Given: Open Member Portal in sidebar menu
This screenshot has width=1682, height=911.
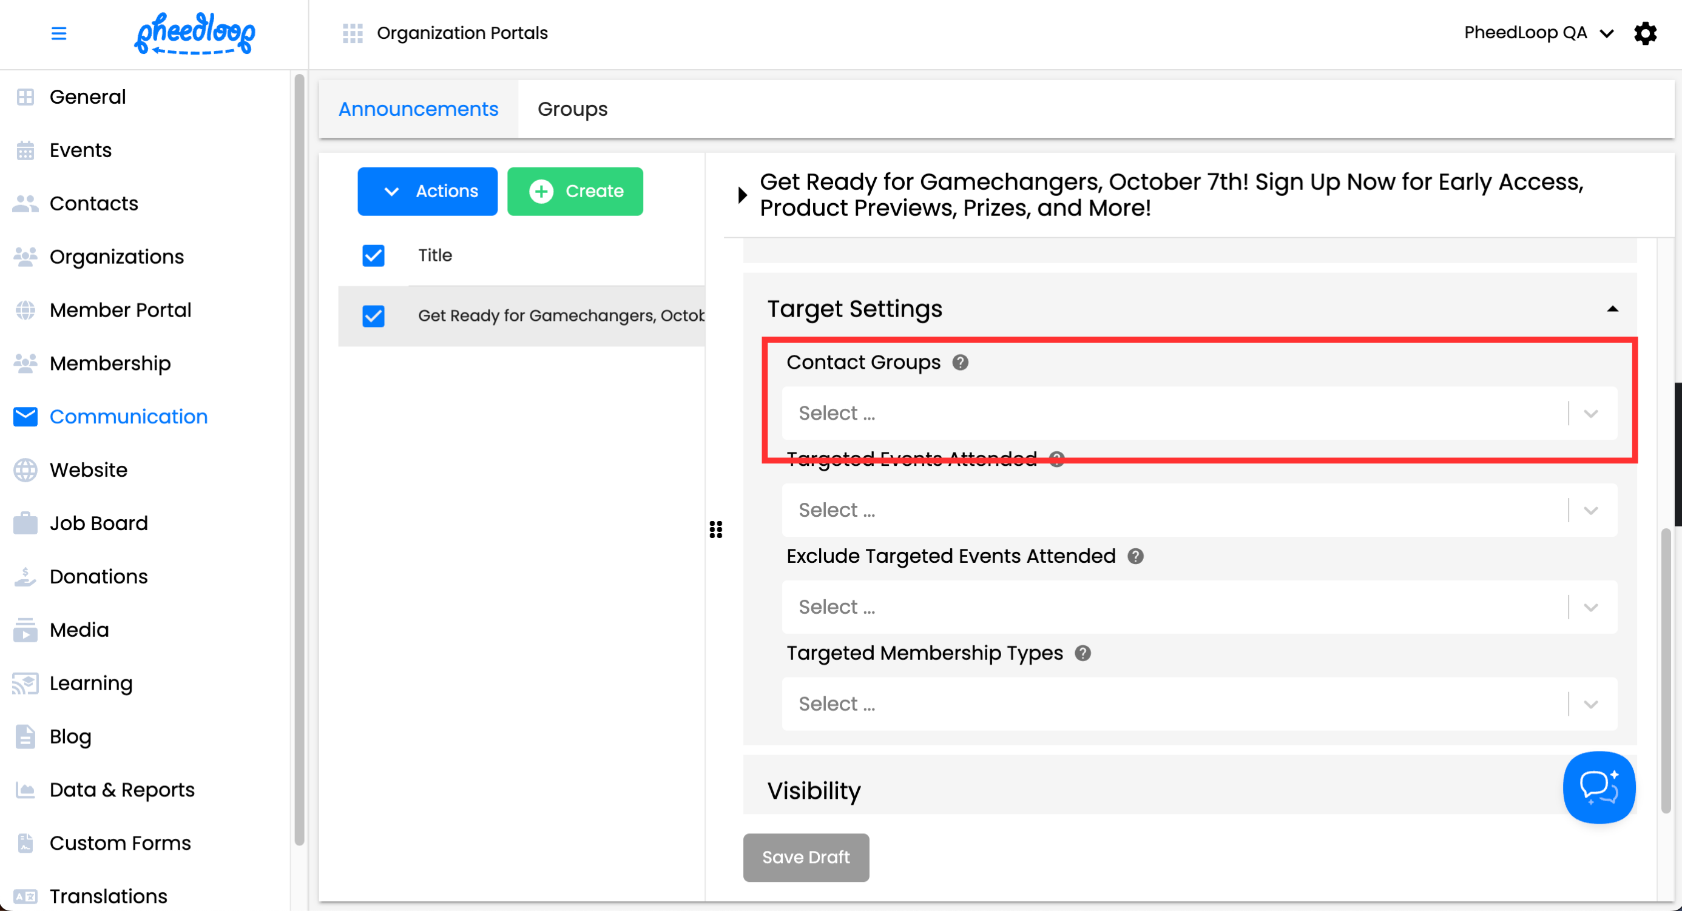Looking at the screenshot, I should point(120,310).
